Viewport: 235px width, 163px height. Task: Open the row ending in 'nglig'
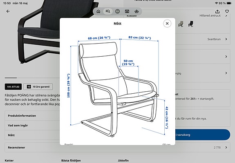[x=203, y=73]
